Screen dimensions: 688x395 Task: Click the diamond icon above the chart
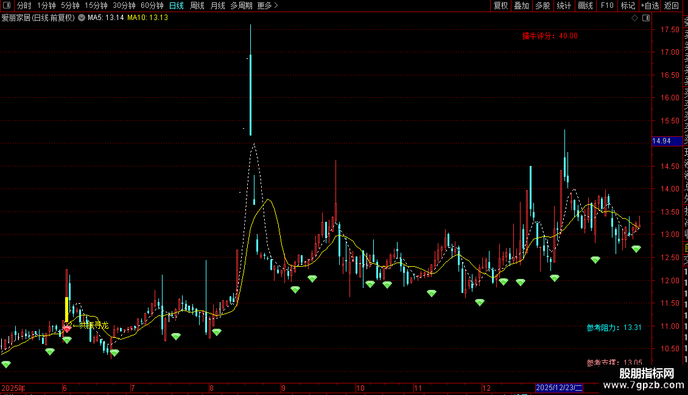pos(634,18)
